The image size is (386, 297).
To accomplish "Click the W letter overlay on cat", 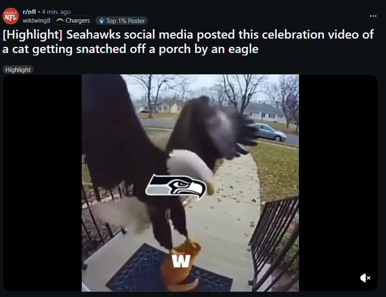I will point(181,261).
